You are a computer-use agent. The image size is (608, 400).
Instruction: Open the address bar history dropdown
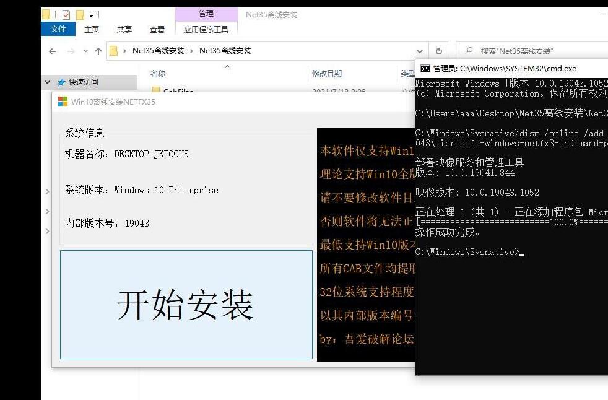click(x=420, y=51)
